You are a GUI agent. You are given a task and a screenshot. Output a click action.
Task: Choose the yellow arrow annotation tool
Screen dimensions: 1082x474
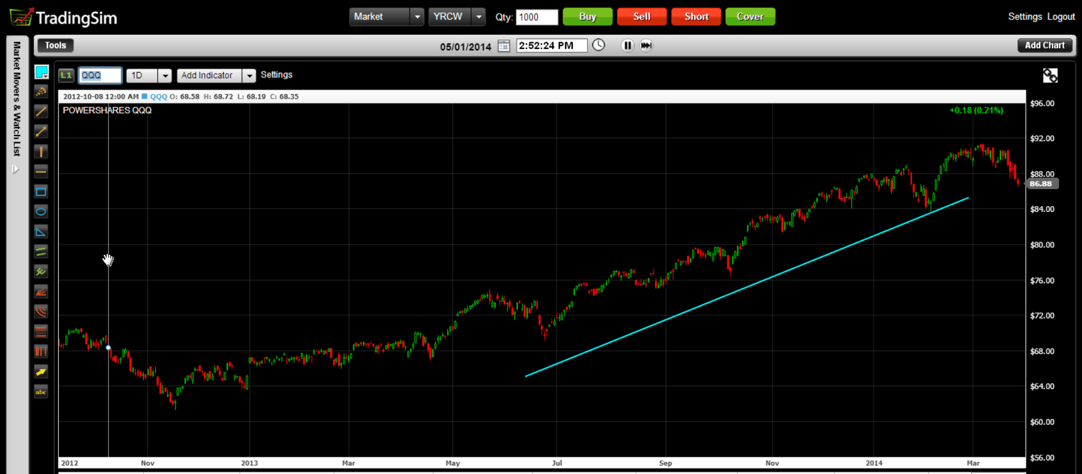41,372
